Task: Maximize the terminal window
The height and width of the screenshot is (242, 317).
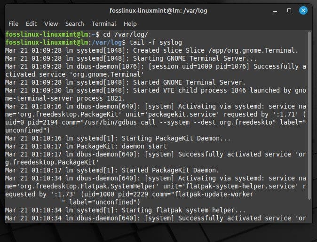Action: click(289, 10)
